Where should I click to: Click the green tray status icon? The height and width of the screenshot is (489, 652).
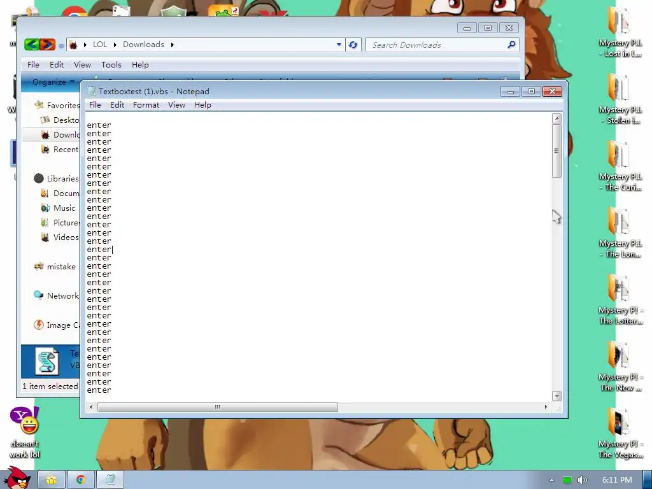tap(567, 480)
